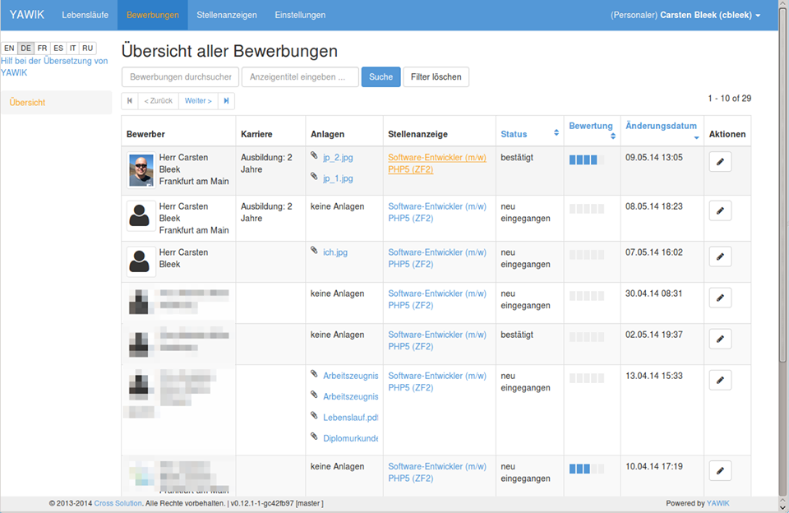Click the paperclip icon beside Arbeitszeugnis
This screenshot has width=789, height=513.
click(315, 376)
